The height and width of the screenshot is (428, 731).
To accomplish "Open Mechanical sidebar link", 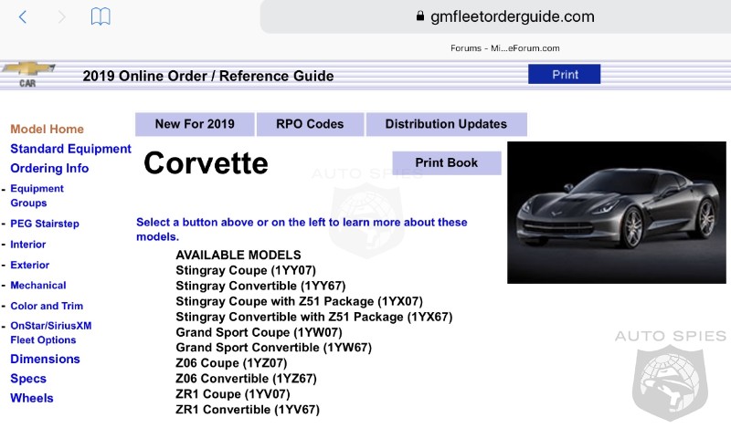I will (x=38, y=286).
